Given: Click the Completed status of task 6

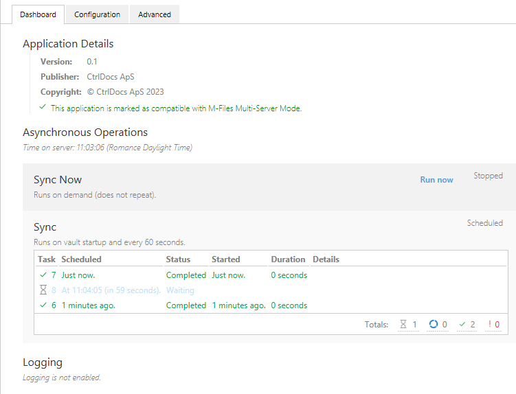Looking at the screenshot, I should 186,305.
